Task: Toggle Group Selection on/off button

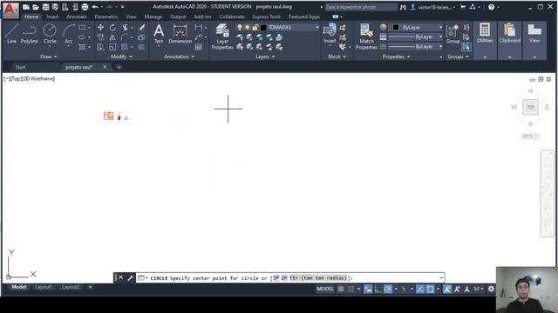Action: [x=466, y=46]
